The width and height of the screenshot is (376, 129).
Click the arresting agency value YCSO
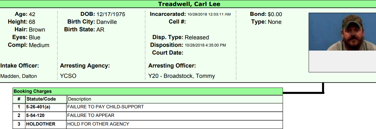(x=68, y=76)
